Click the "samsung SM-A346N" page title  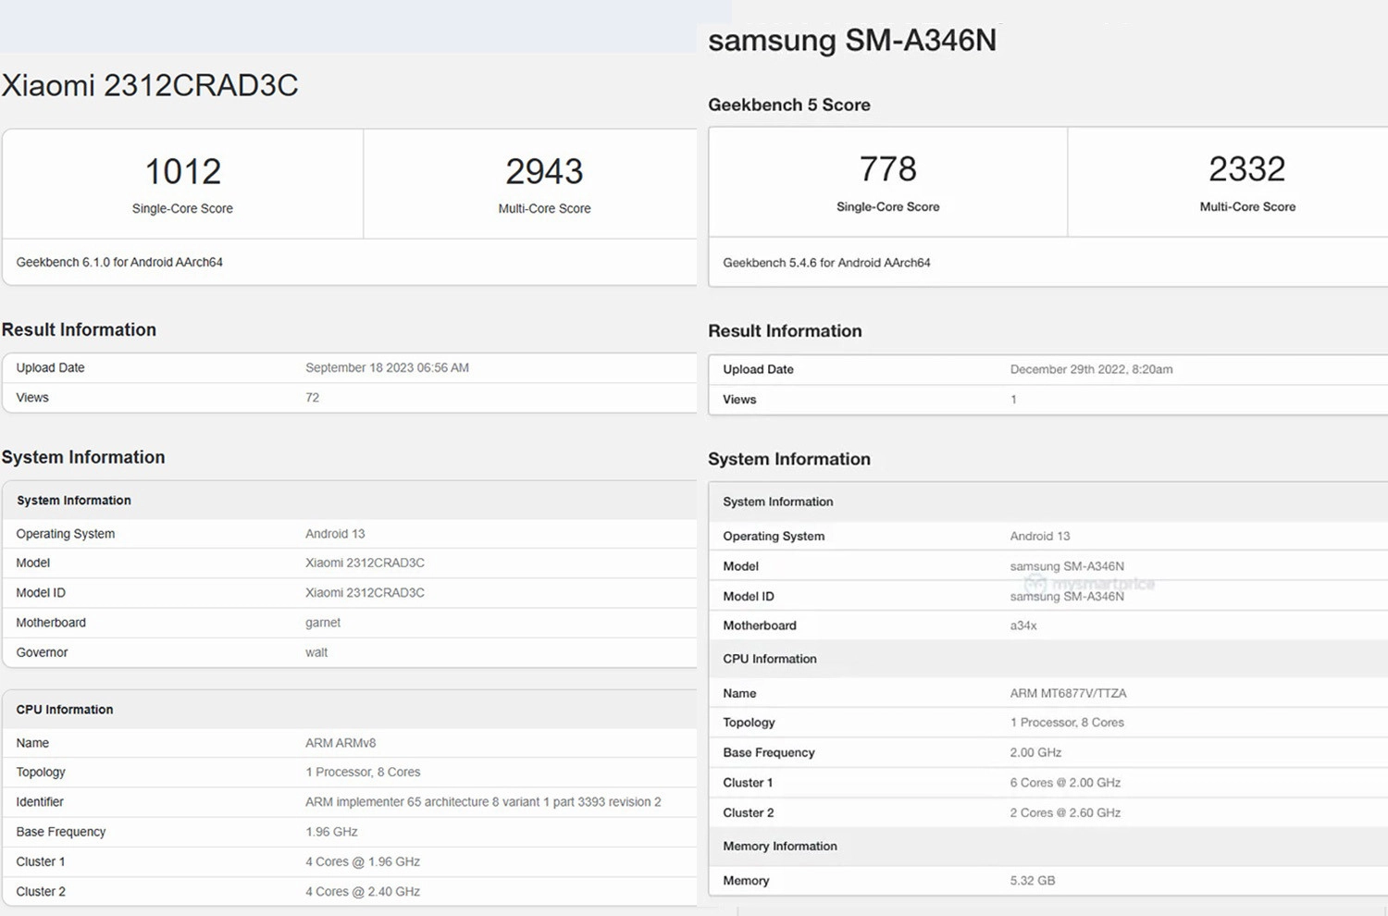(852, 41)
